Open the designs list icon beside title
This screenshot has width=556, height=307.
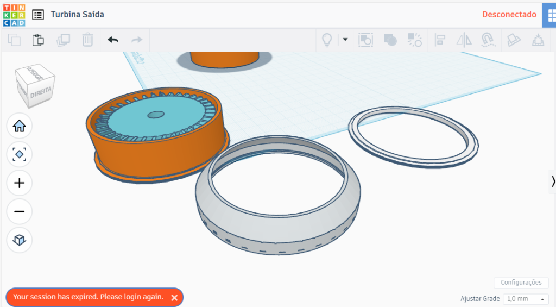tap(38, 15)
